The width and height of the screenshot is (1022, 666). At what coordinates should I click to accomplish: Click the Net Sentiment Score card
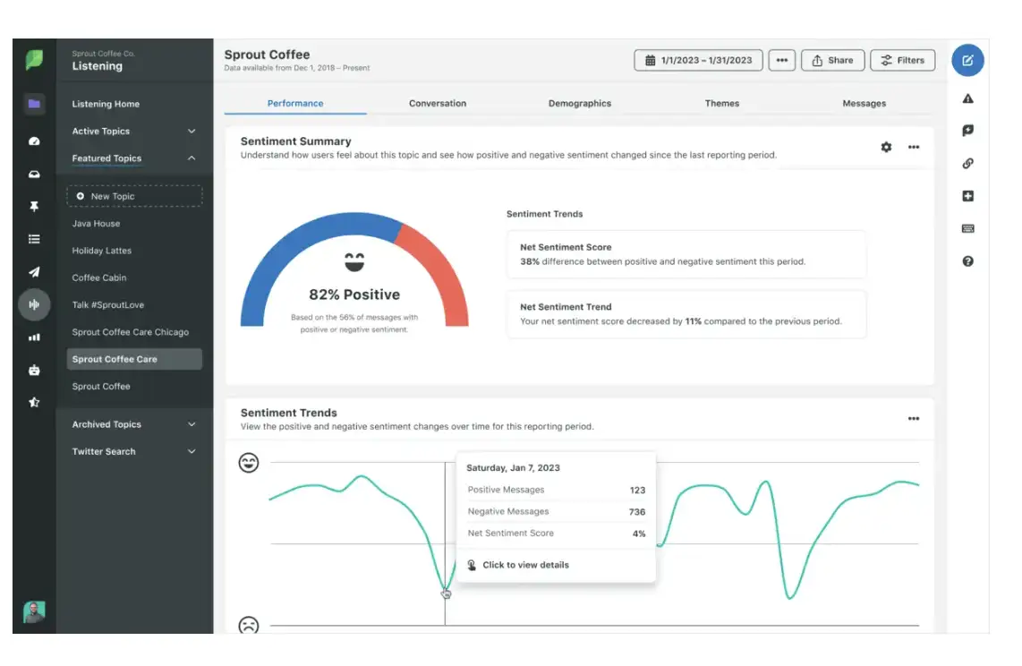pos(686,254)
